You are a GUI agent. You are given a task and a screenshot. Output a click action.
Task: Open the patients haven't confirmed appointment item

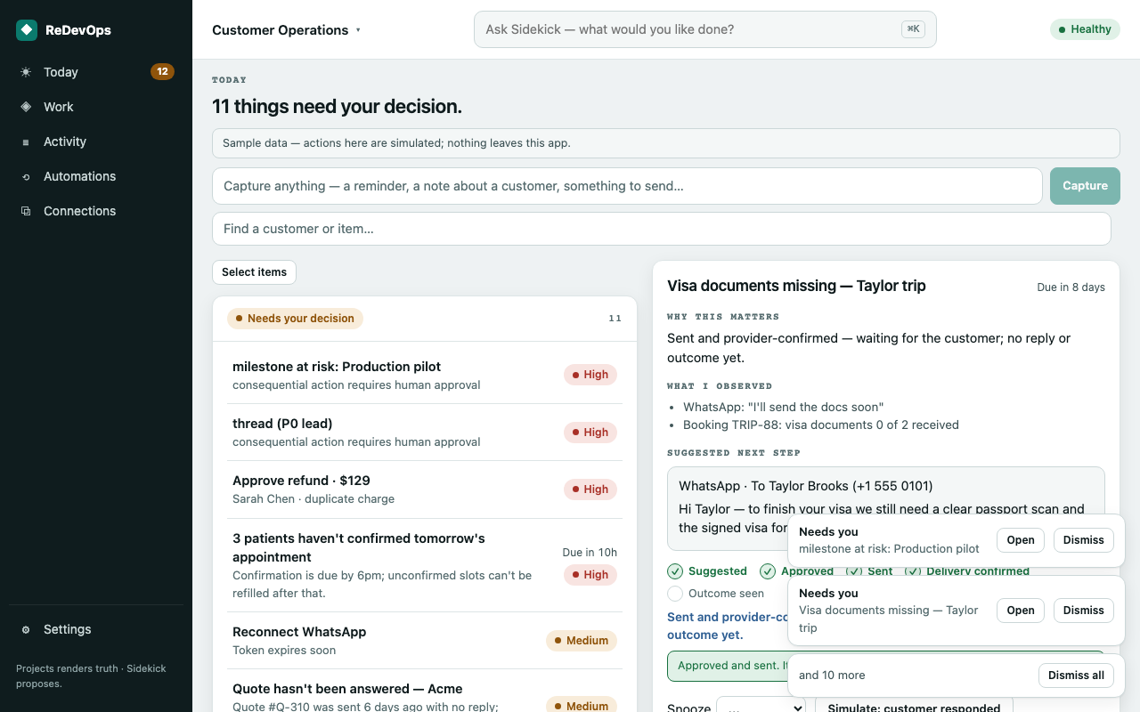click(x=425, y=565)
